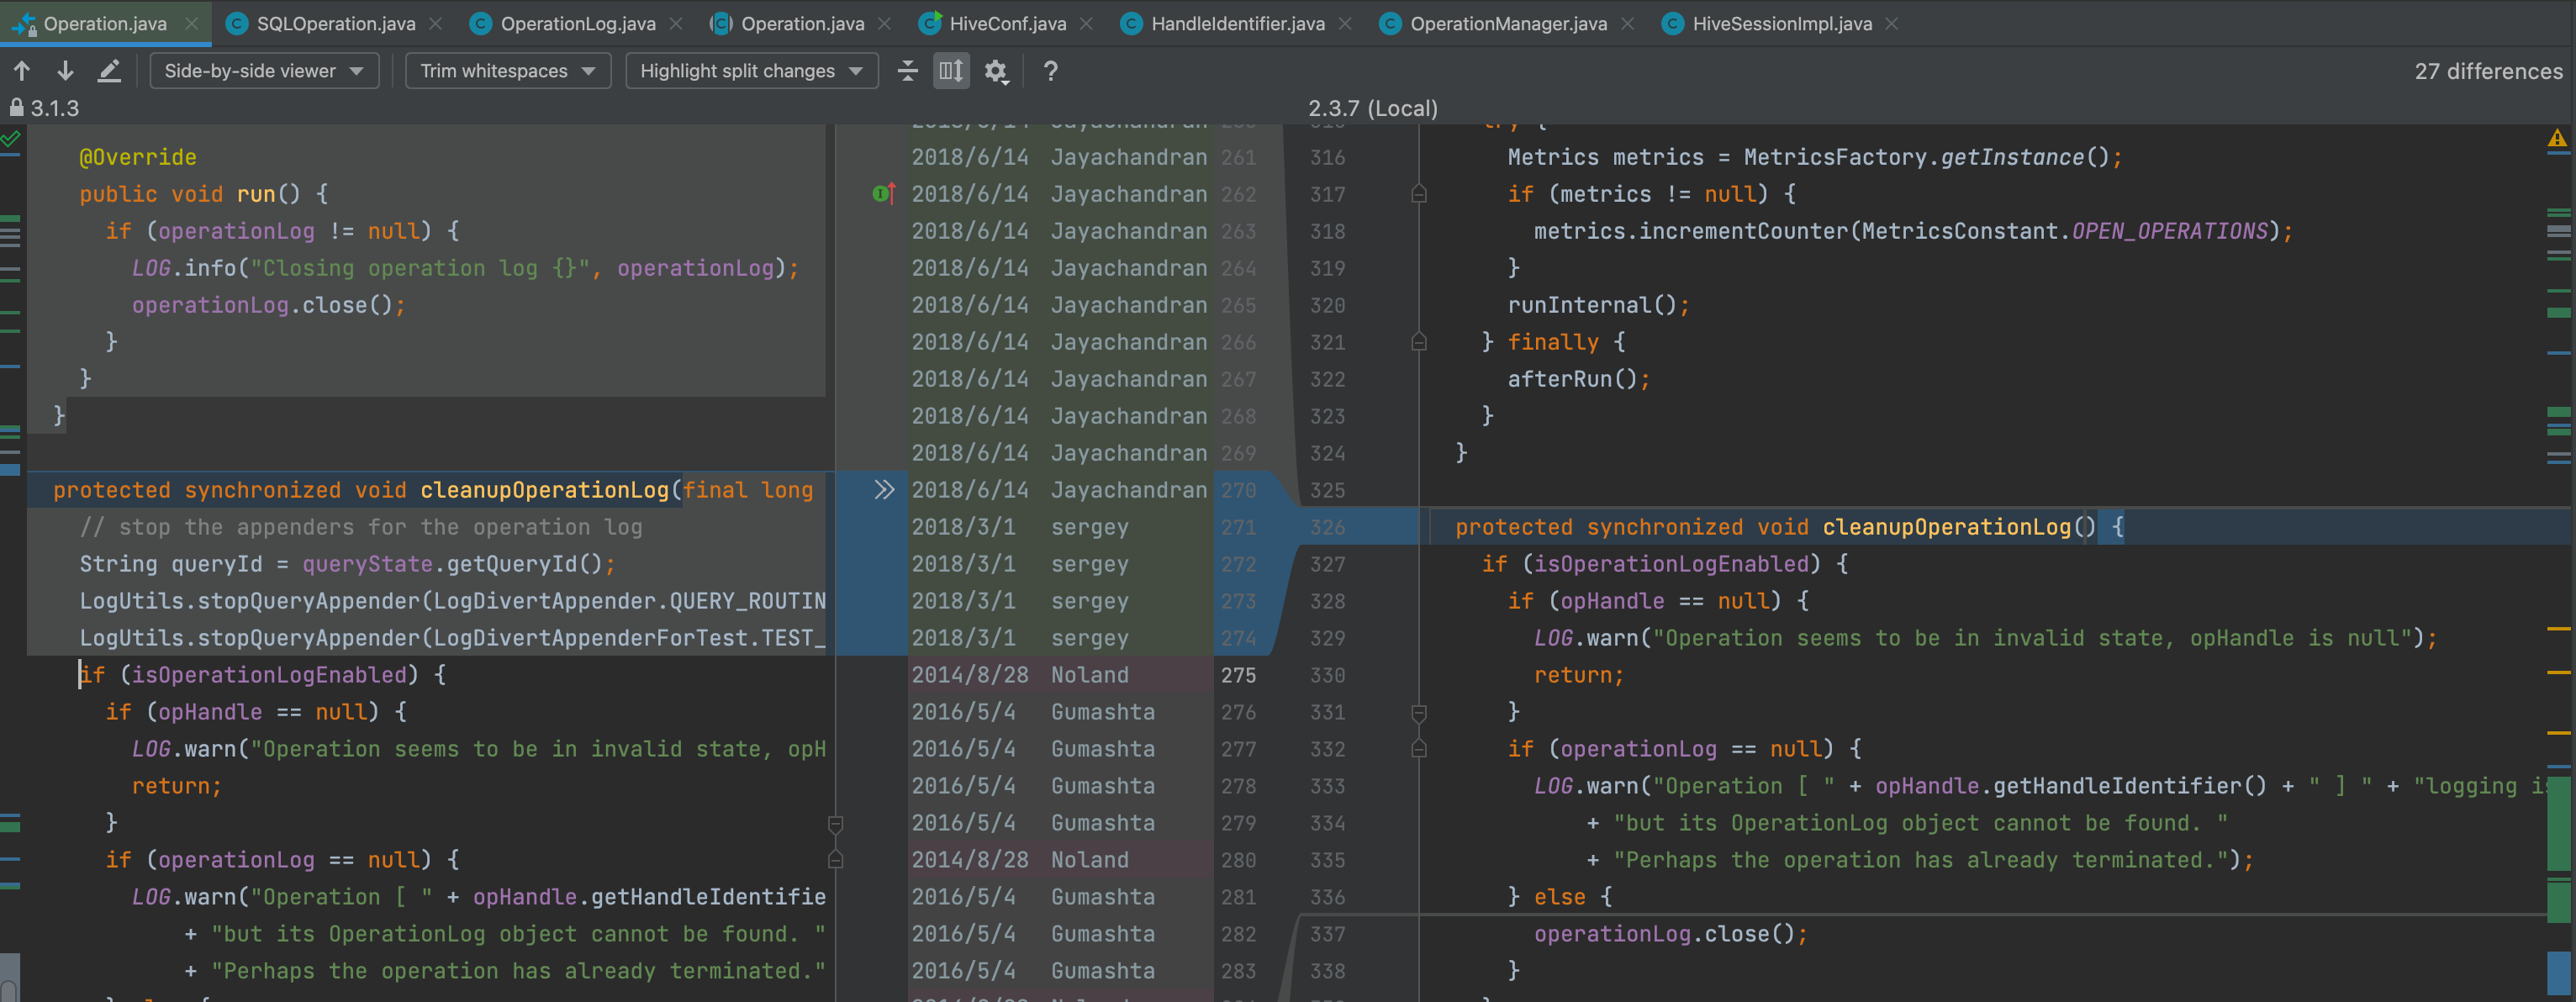
Task: Click warning triangle inspection indicator
Action: (2557, 139)
